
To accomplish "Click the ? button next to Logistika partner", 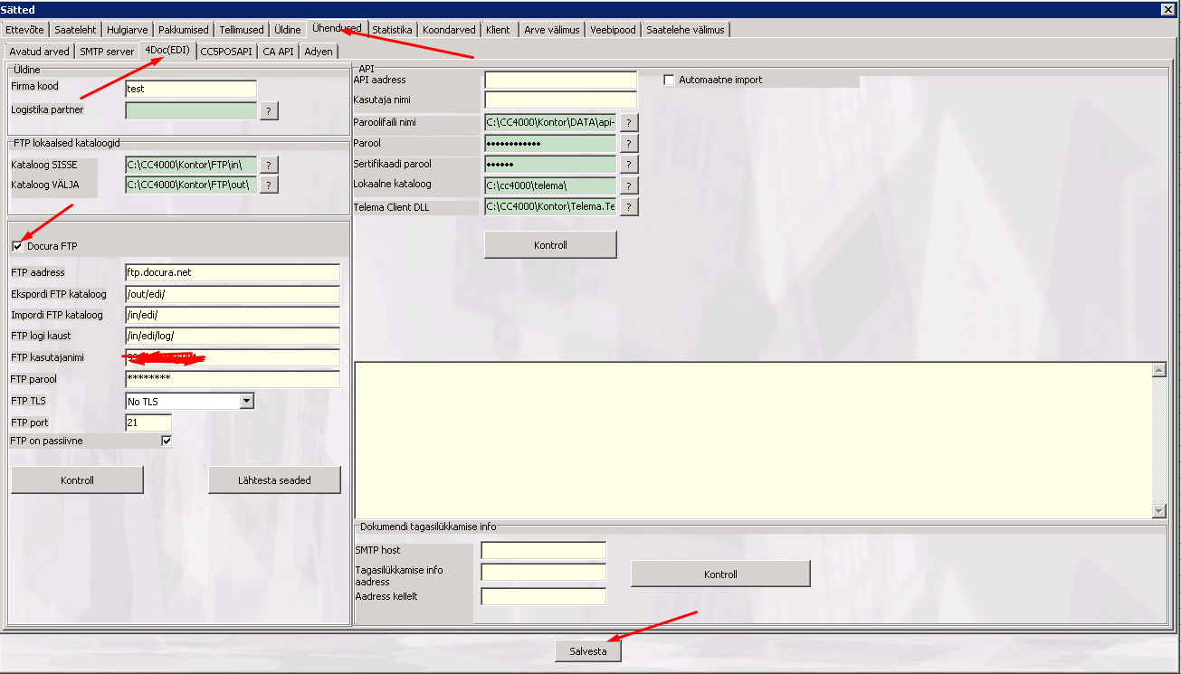I will pyautogui.click(x=269, y=110).
